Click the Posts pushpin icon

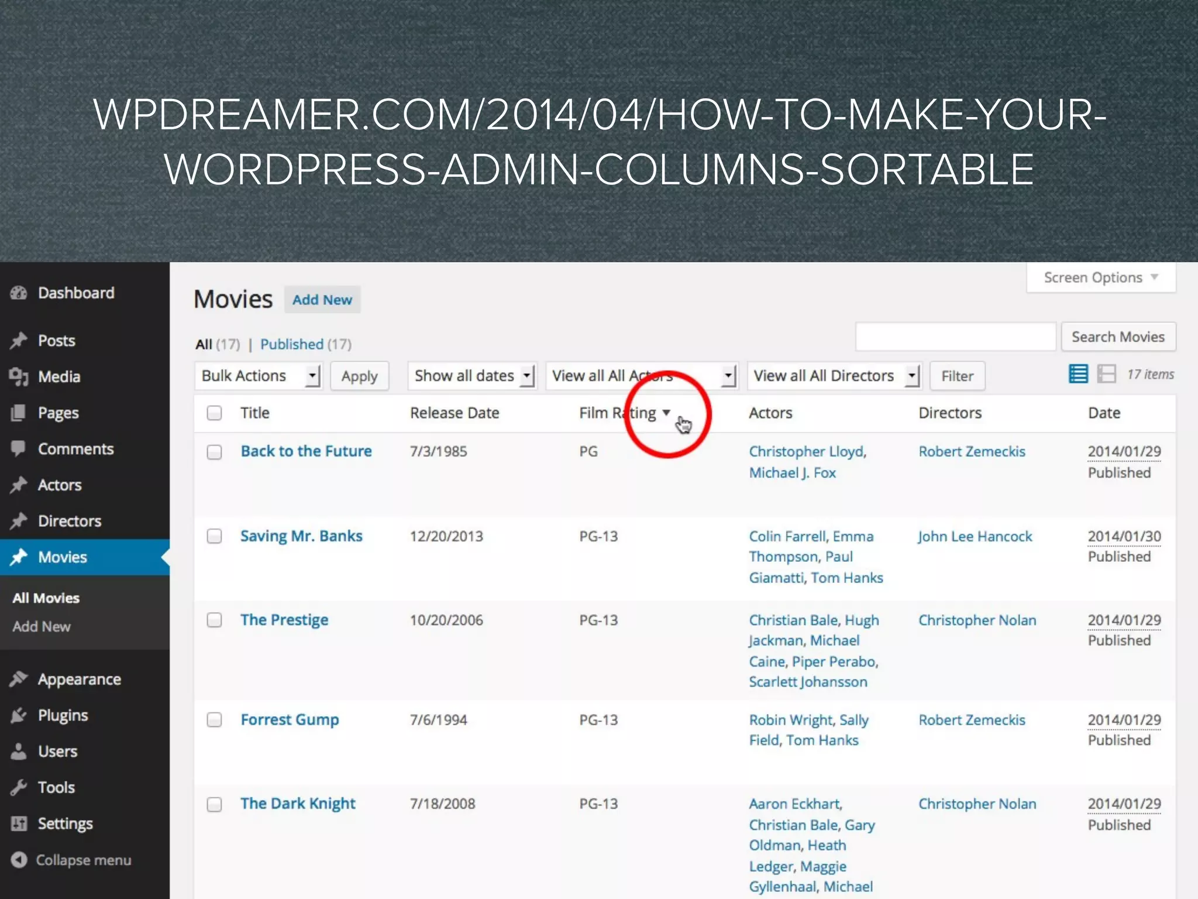[19, 340]
